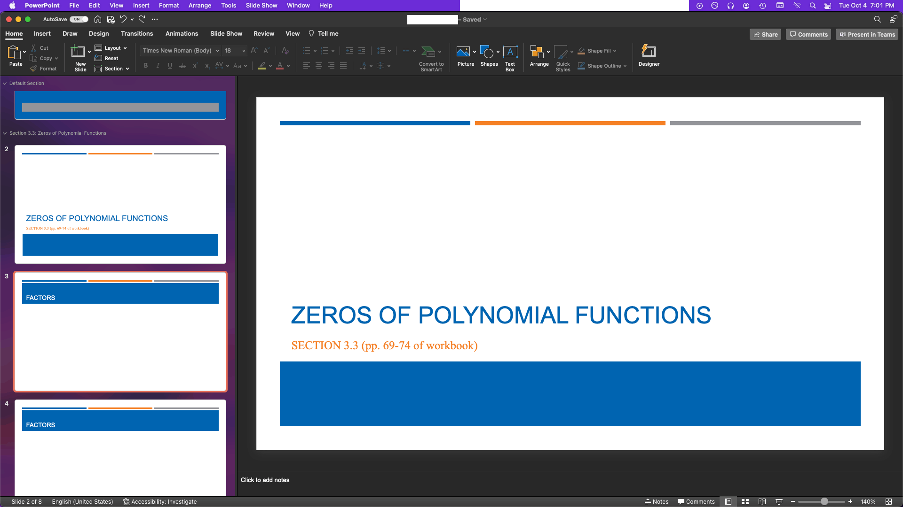
Task: Toggle Bold formatting
Action: [x=146, y=66]
